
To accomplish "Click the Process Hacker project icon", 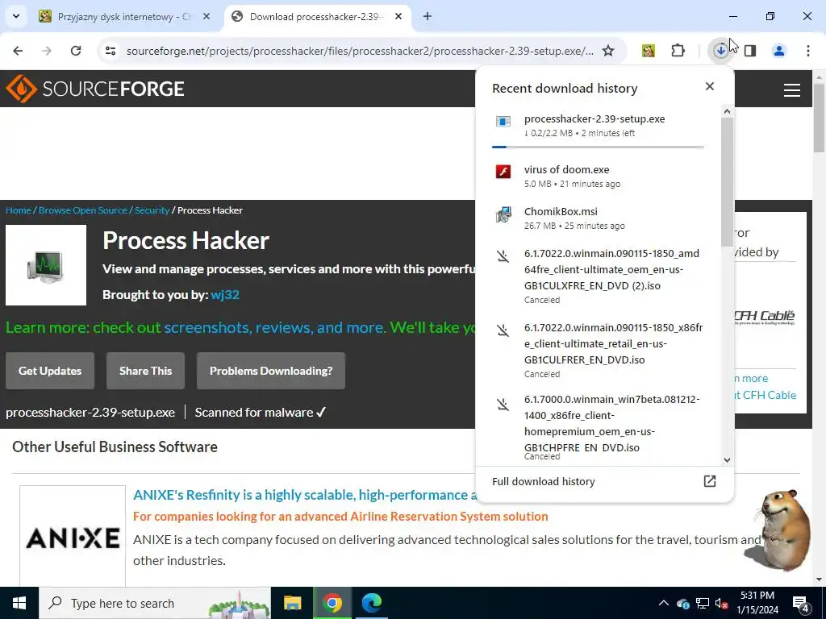I will (x=46, y=265).
